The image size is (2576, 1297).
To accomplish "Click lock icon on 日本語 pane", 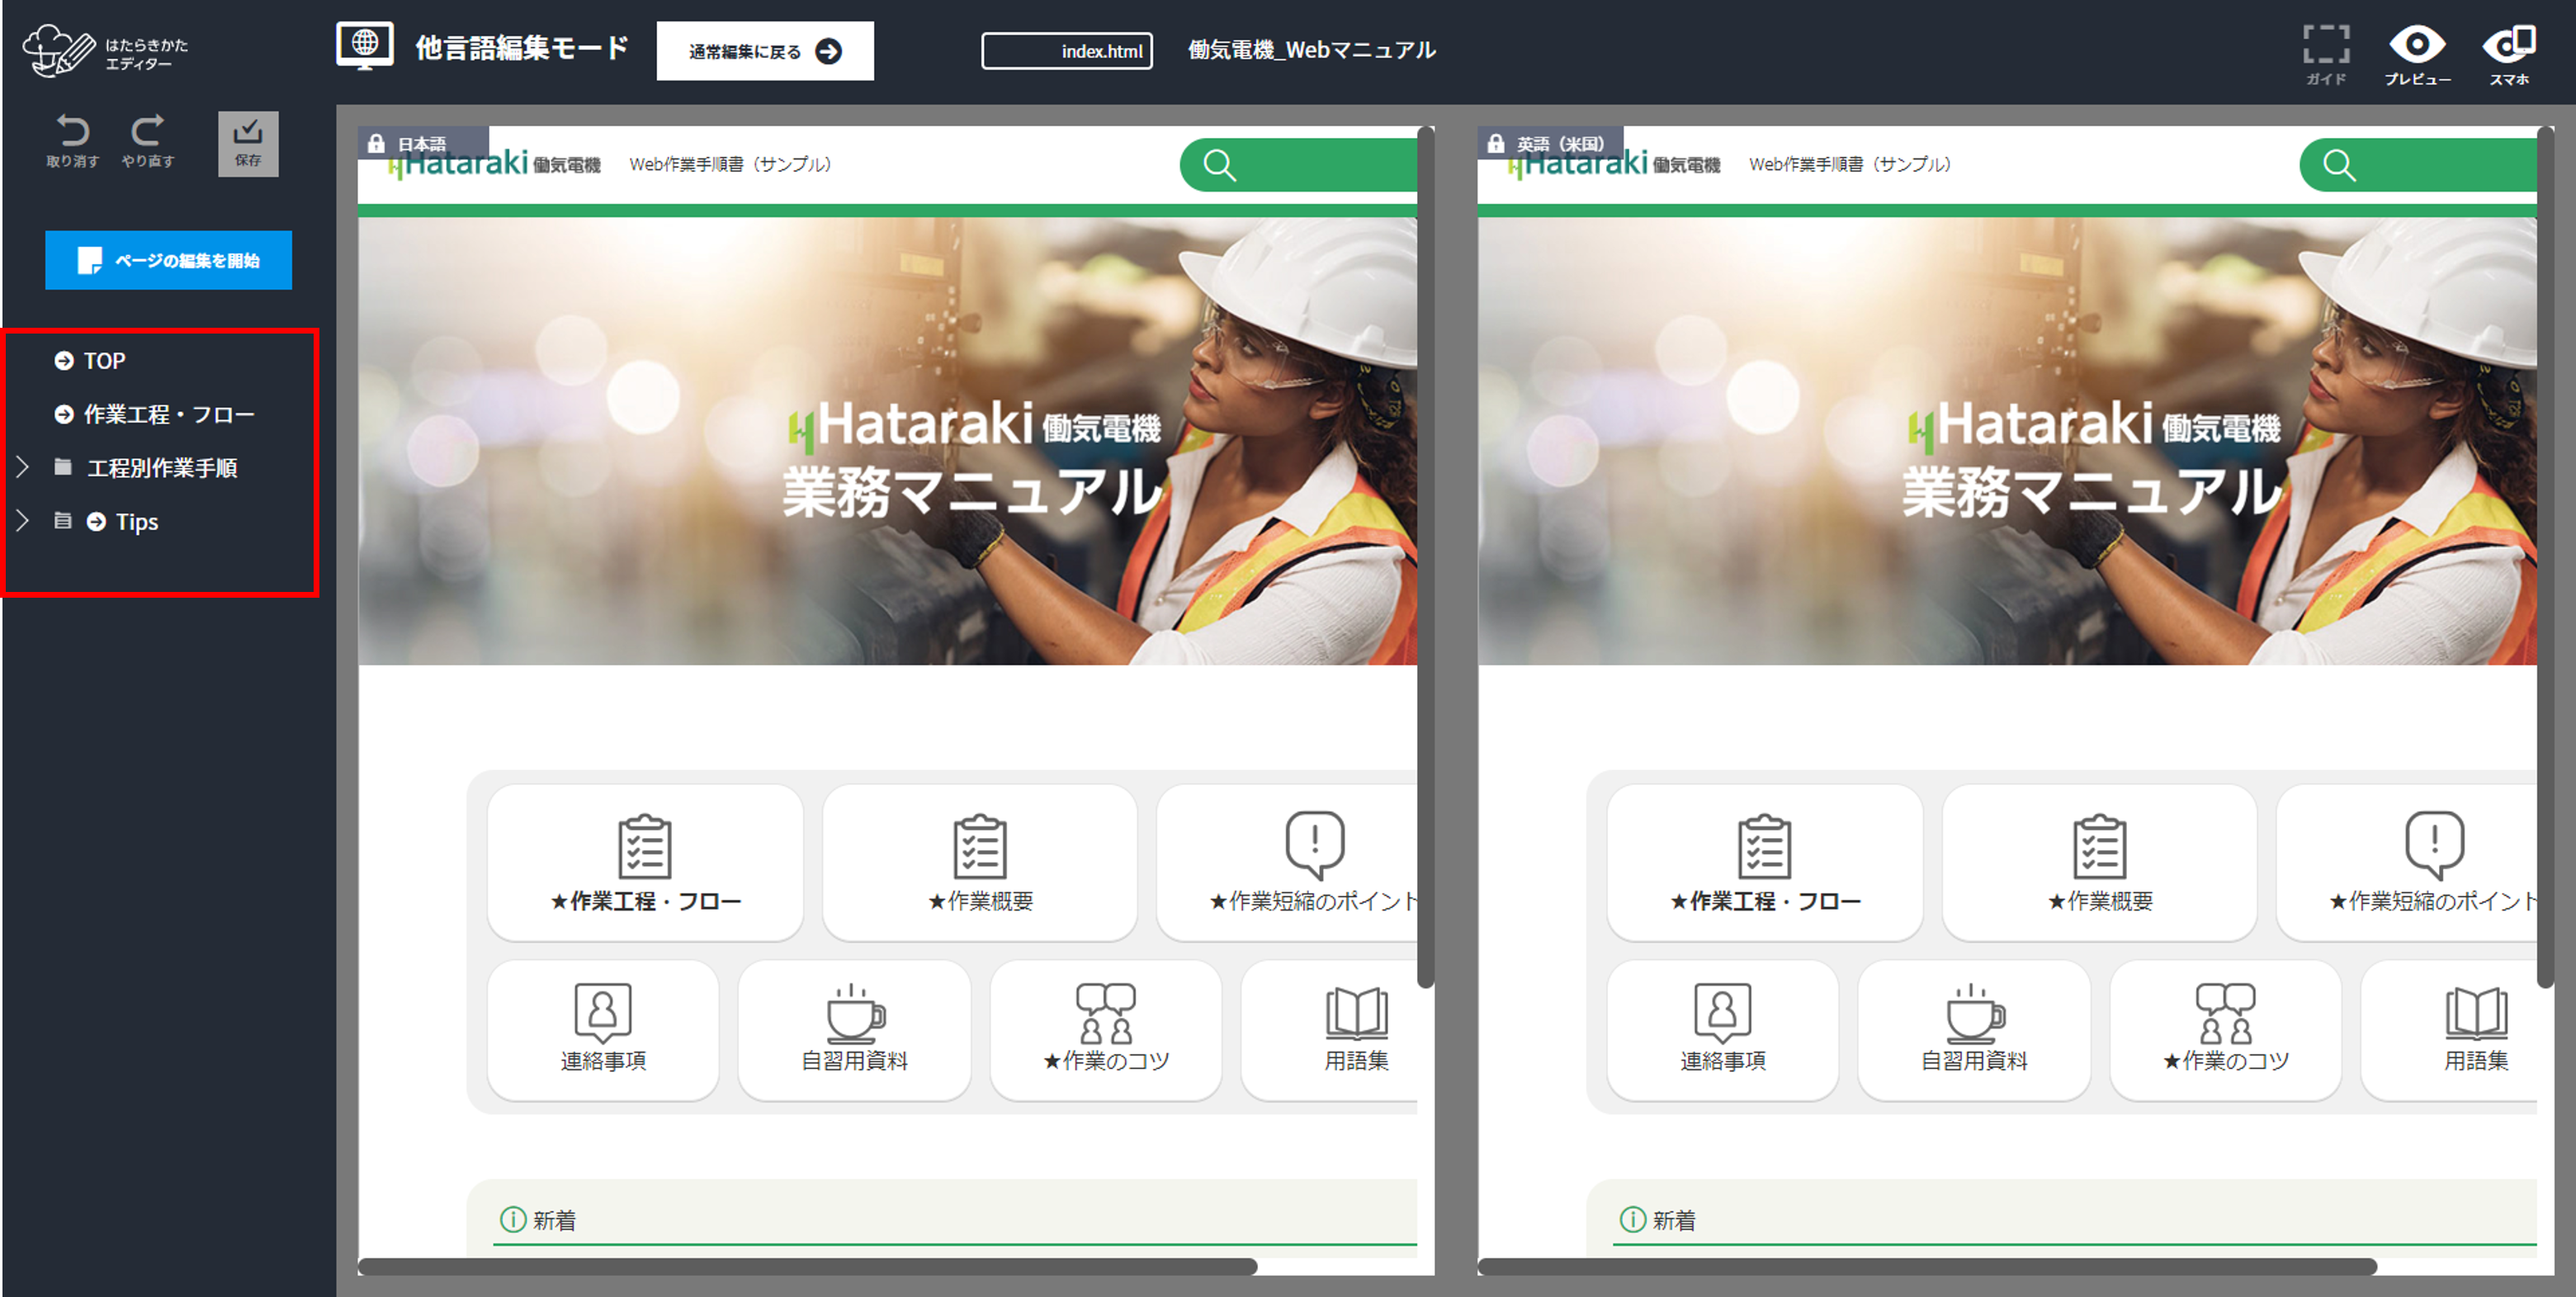I will [x=376, y=144].
